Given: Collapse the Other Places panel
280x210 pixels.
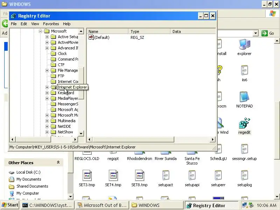Looking at the screenshot, I should coord(58,162).
